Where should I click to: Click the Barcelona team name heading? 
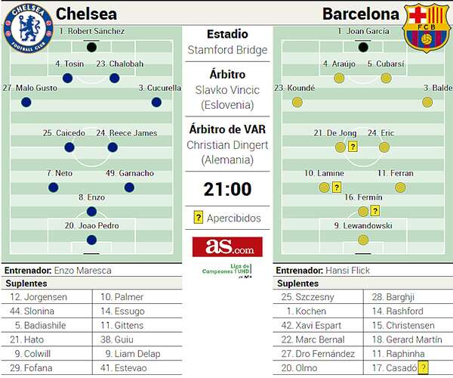point(360,14)
